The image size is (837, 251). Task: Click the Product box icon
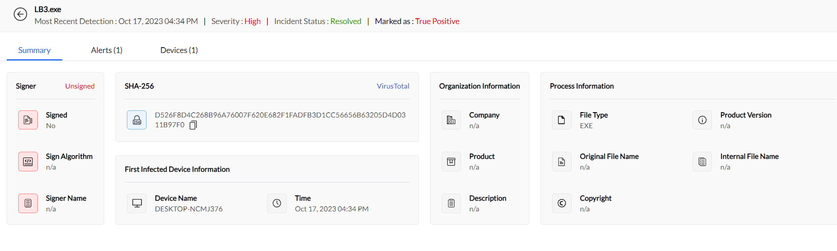point(451,162)
